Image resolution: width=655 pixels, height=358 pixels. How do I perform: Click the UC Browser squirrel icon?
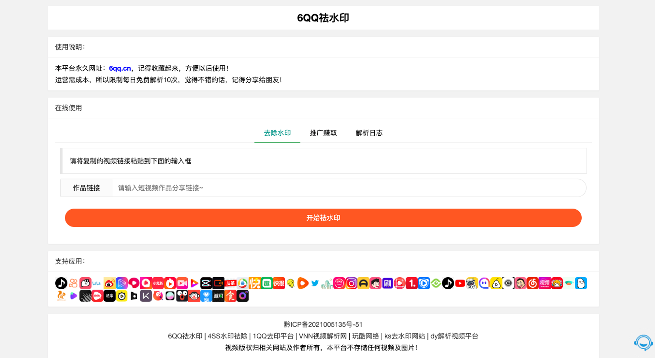pyautogui.click(x=61, y=296)
